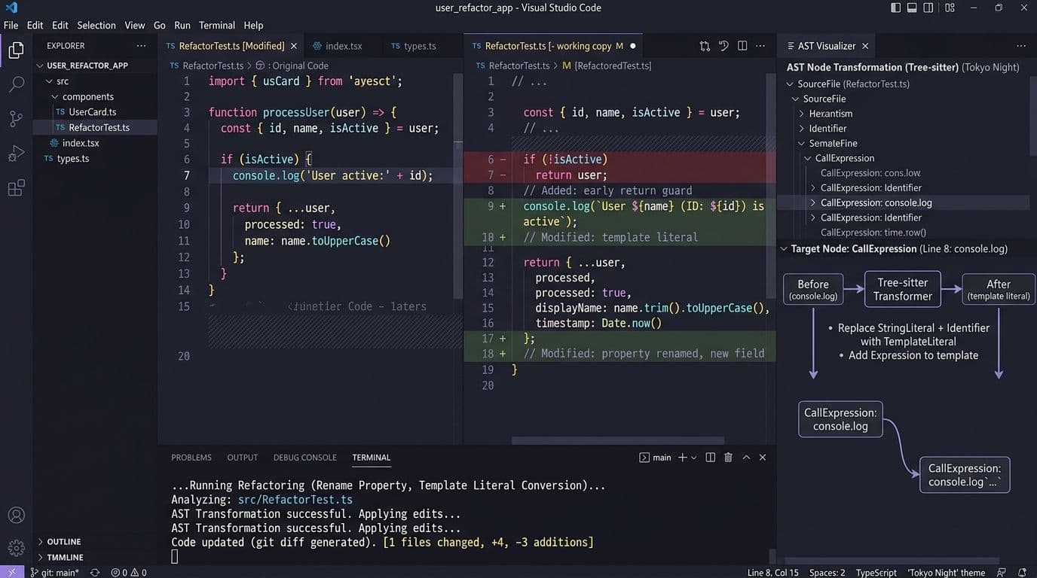Change language mode via TypeScript status item

(x=876, y=573)
